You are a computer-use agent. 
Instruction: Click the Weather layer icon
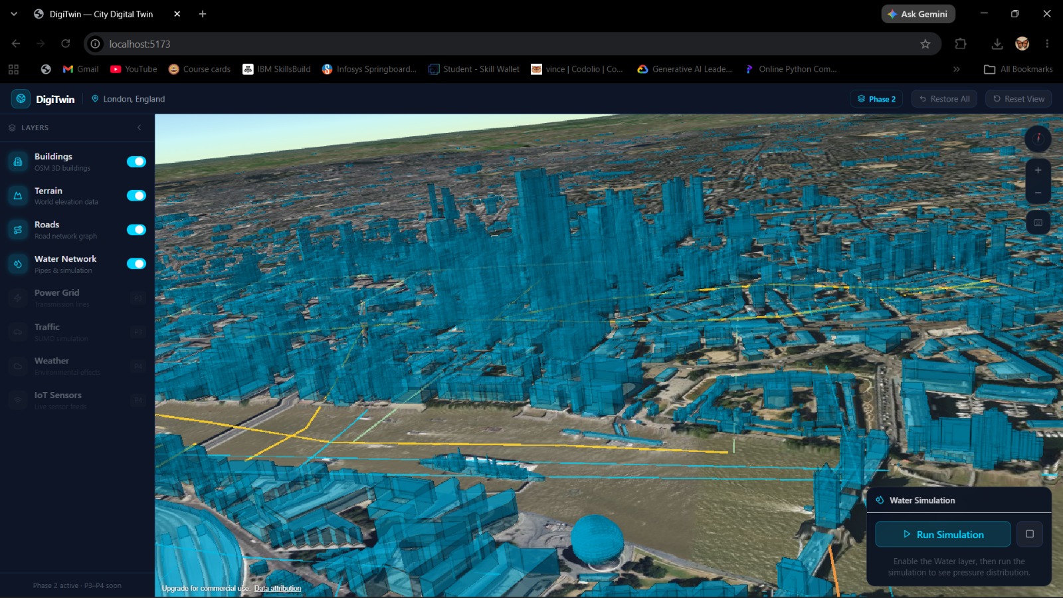[x=18, y=366]
